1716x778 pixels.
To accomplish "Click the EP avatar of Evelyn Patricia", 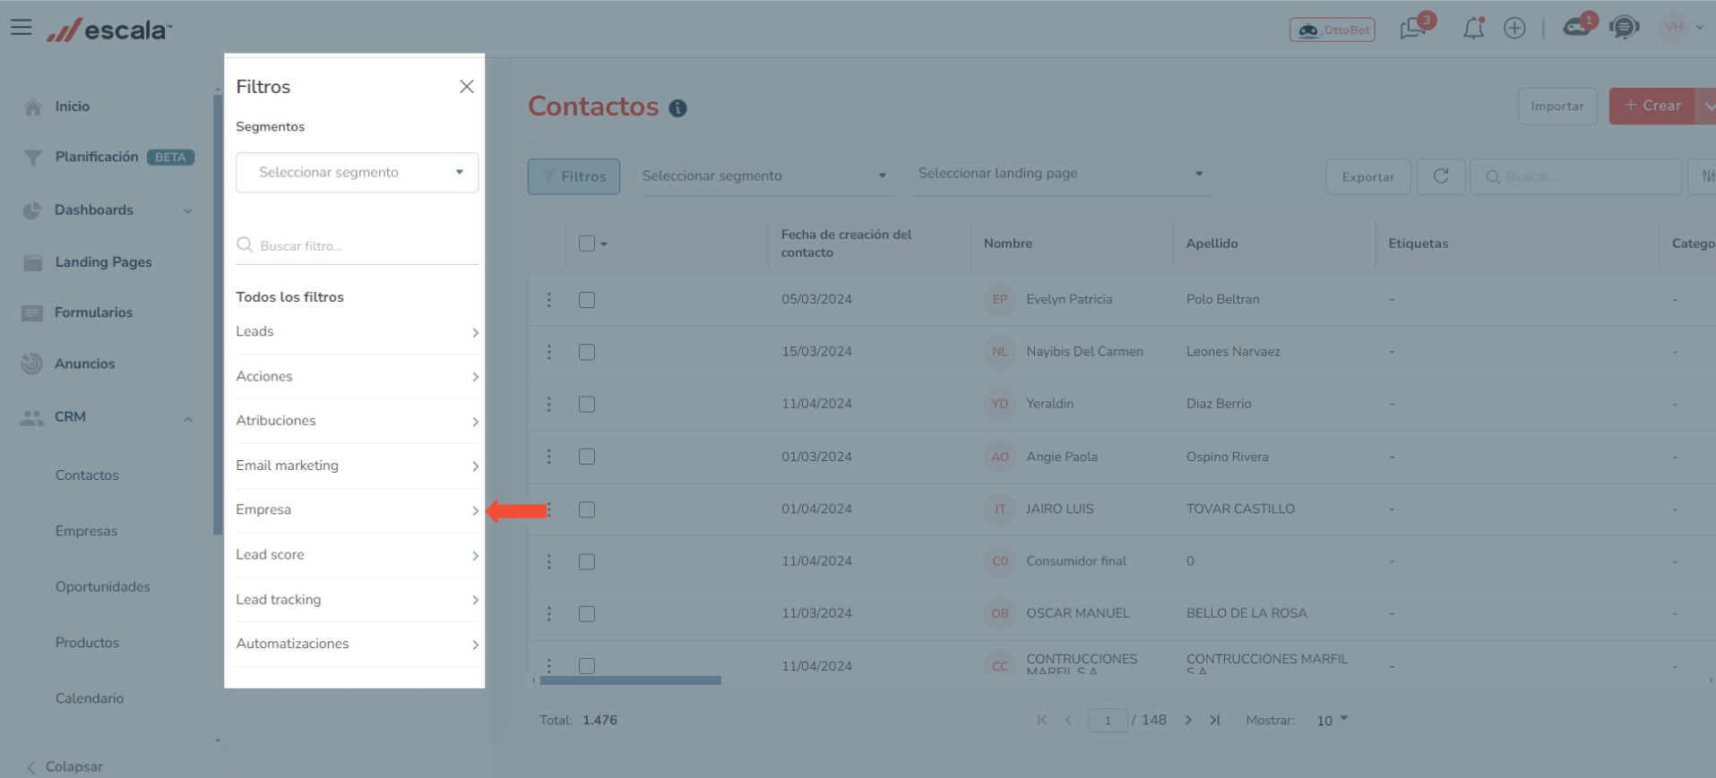I will point(1000,300).
